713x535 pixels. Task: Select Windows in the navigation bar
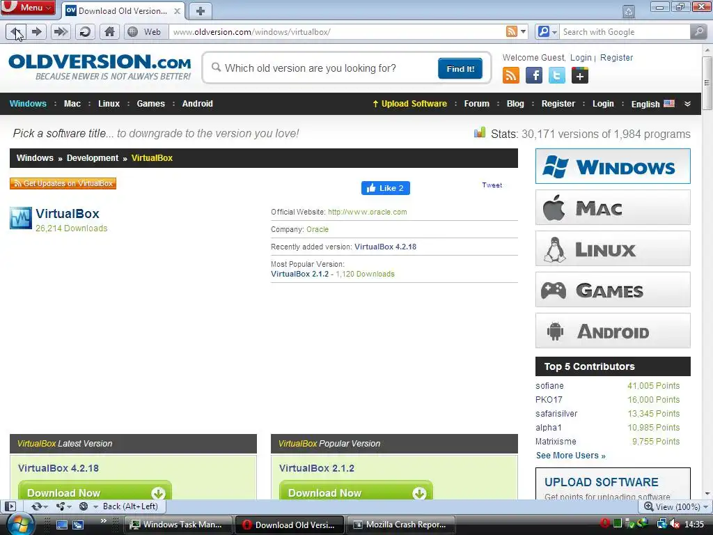coord(28,104)
